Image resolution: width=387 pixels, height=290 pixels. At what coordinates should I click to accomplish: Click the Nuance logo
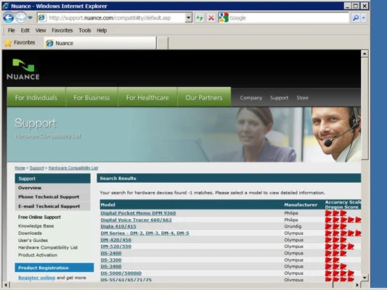23,70
